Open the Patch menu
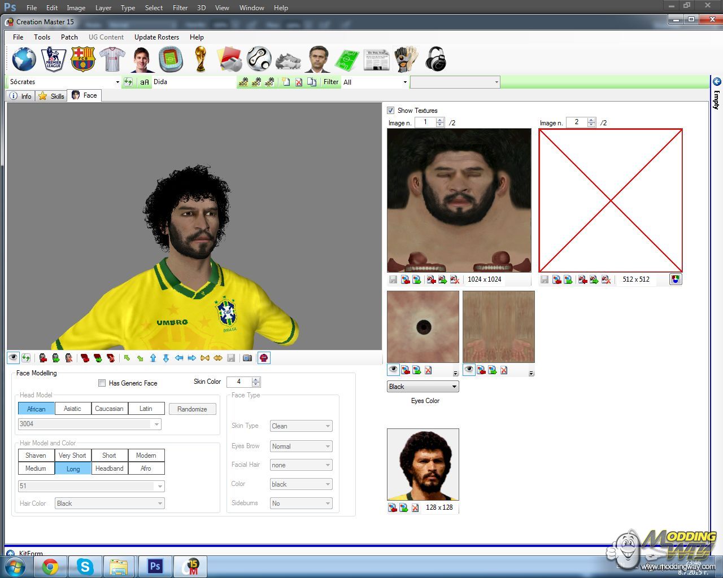 (x=69, y=37)
